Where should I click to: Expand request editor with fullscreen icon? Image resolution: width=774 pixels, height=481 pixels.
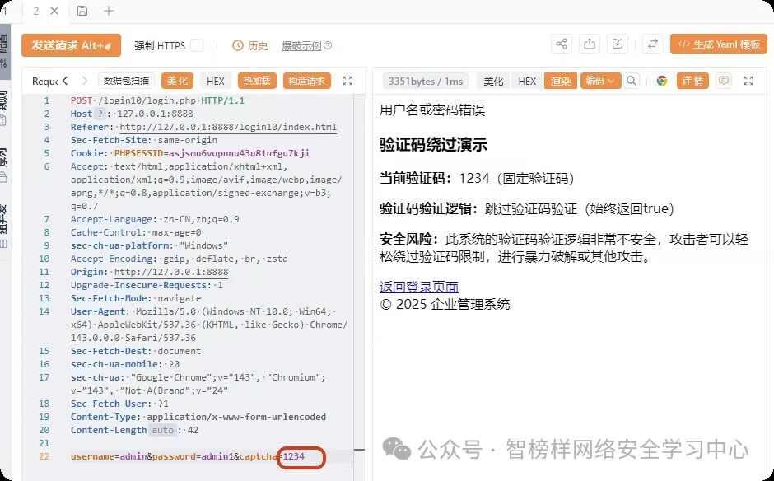click(x=347, y=81)
